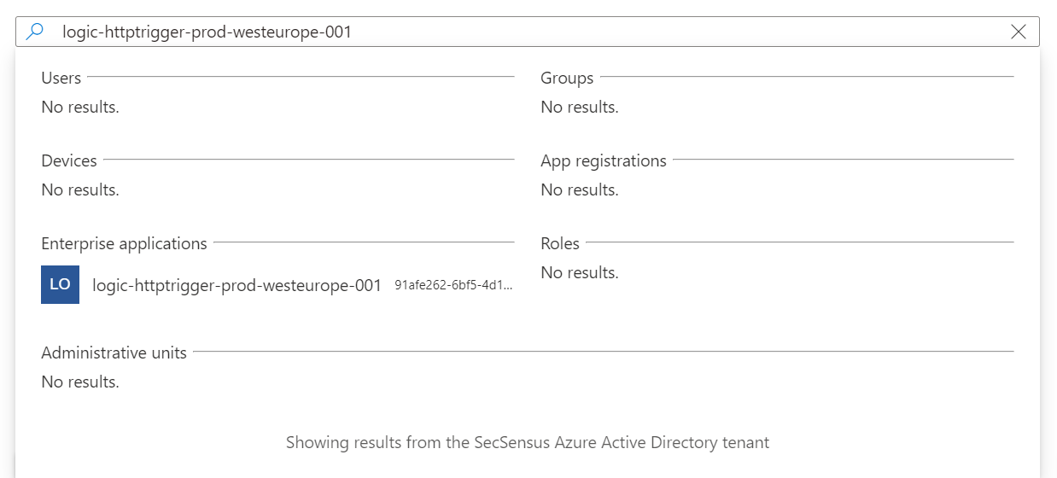The width and height of the screenshot is (1057, 478).
Task: Click "No results." under Roles
Action: click(x=580, y=272)
